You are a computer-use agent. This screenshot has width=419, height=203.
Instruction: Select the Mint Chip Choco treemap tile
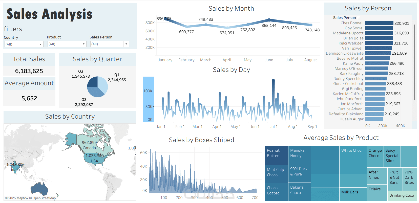(277, 174)
